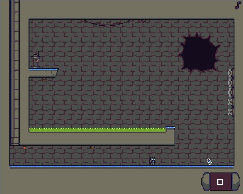Viewport: 243px width, 194px height.
Task: Click the blue crystal gem on the floor
Action: click(x=209, y=162)
